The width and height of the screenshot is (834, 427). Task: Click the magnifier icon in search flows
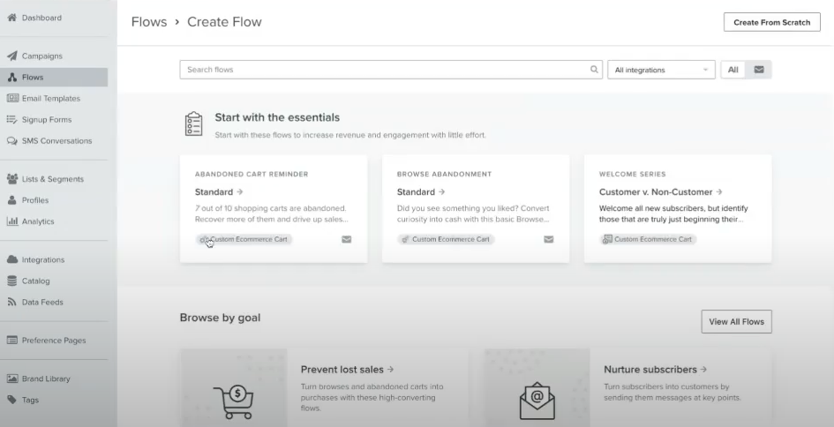[594, 70]
